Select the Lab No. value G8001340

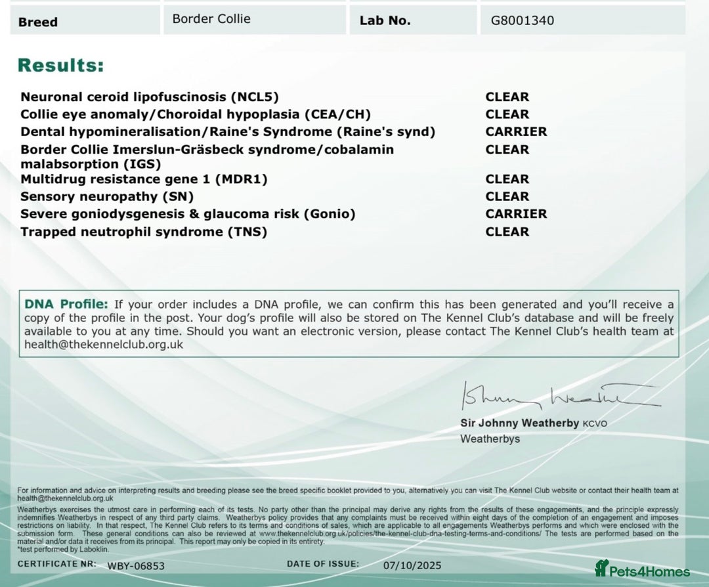click(x=522, y=20)
